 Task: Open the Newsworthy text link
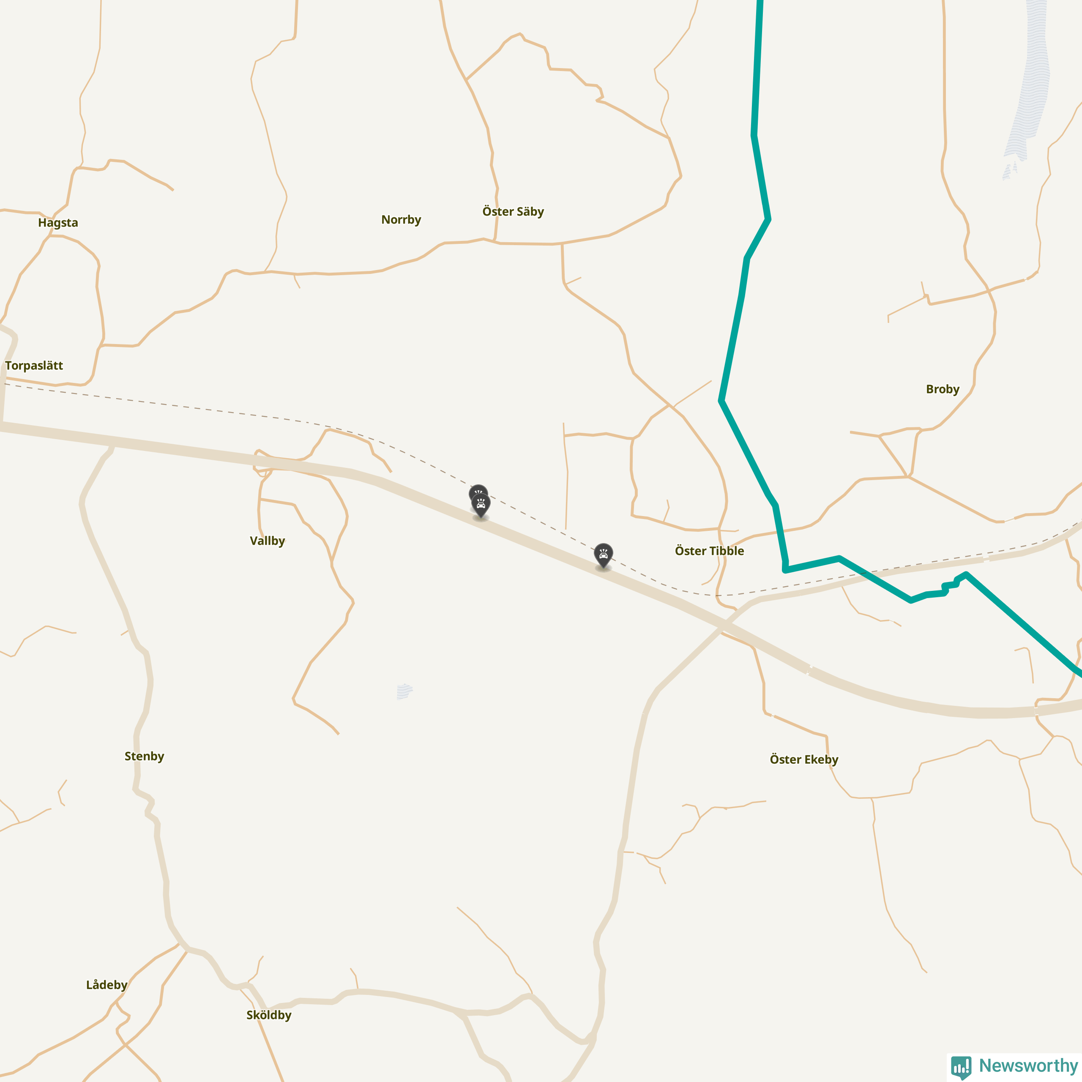(1028, 1065)
